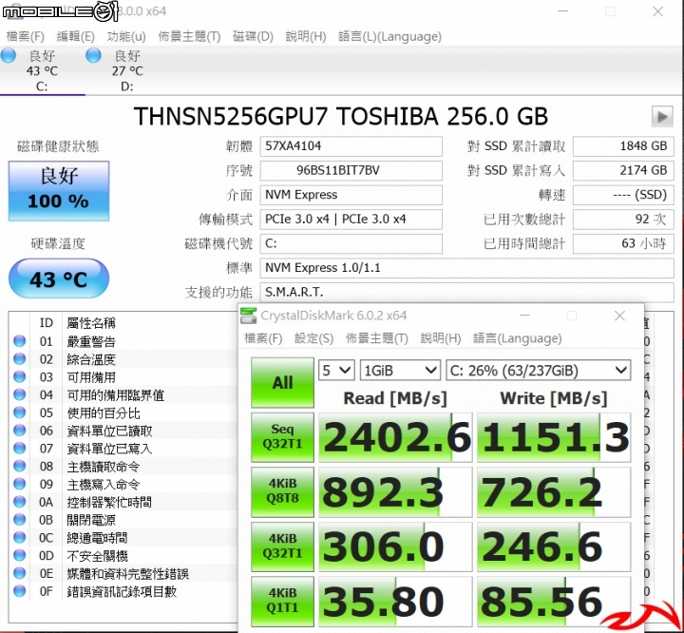The height and width of the screenshot is (633, 684).
Task: Open the 語言(L)(Language) menu in CrystalDiskInfo
Action: point(390,37)
